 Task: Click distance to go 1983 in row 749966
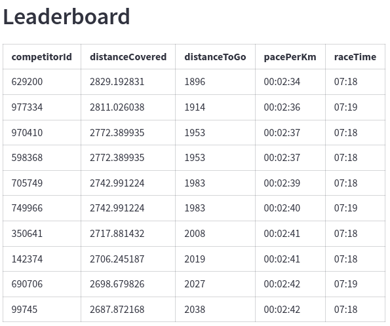195,208
